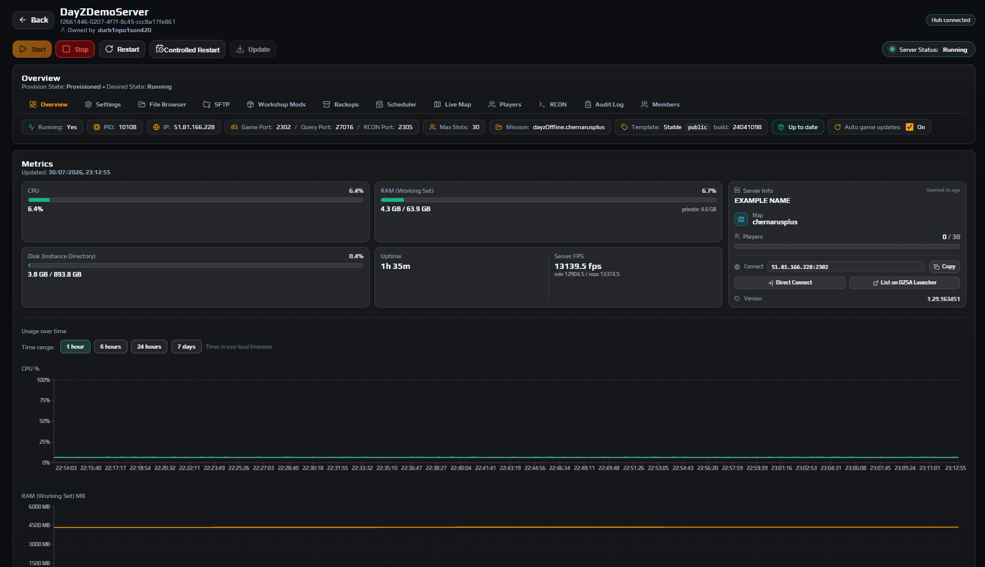
Task: Click the Back arrow button
Action: tap(33, 20)
